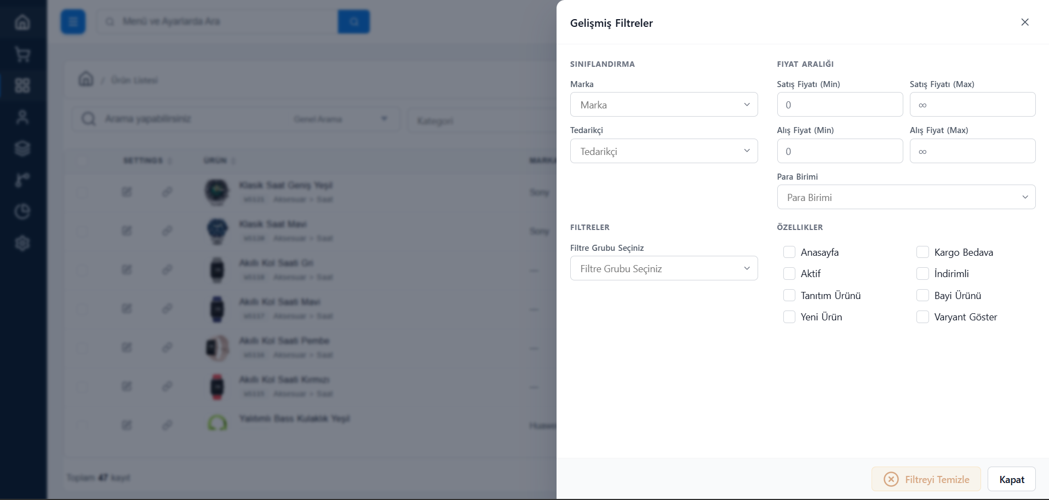The height and width of the screenshot is (500, 1049).
Task: Open the shopping cart icon in sidebar
Action: point(22,54)
